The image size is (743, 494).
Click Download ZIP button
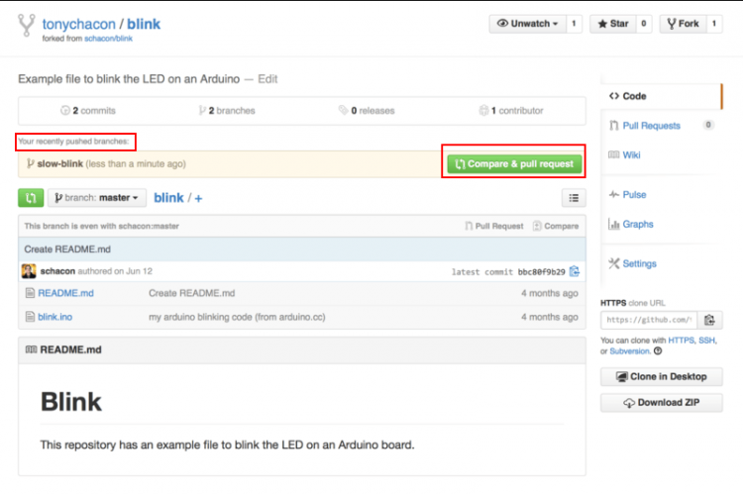coord(662,403)
